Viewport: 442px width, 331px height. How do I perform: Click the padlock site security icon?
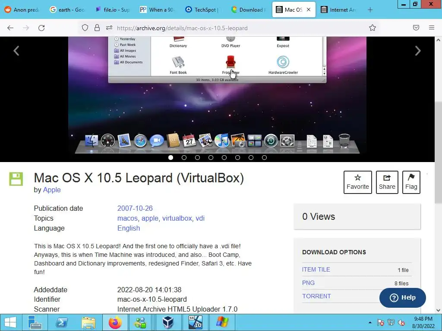click(97, 28)
